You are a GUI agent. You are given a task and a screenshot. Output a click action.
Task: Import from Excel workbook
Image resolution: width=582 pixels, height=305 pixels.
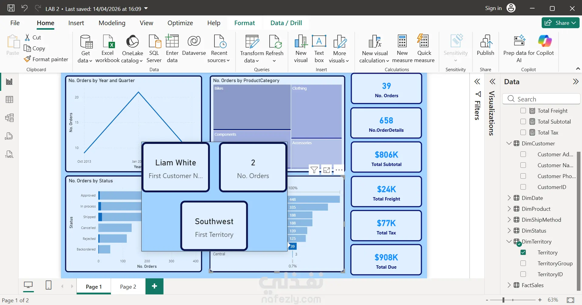108,49
